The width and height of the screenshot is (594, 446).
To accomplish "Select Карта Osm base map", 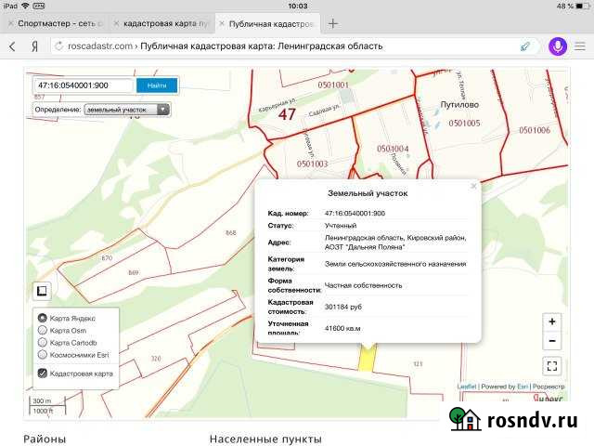I will tap(43, 330).
